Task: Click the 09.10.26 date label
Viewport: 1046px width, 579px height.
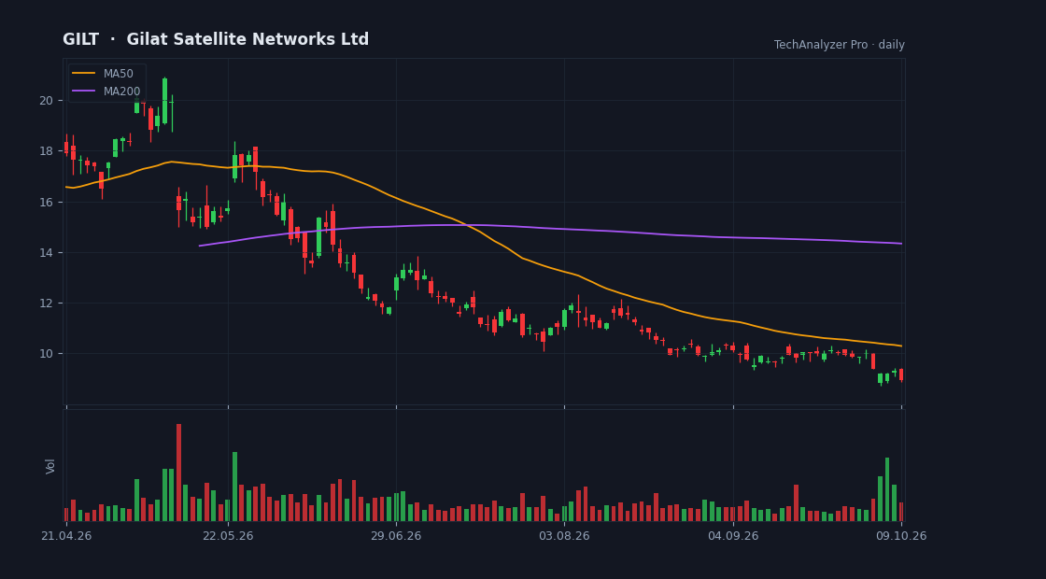Action: (x=901, y=536)
